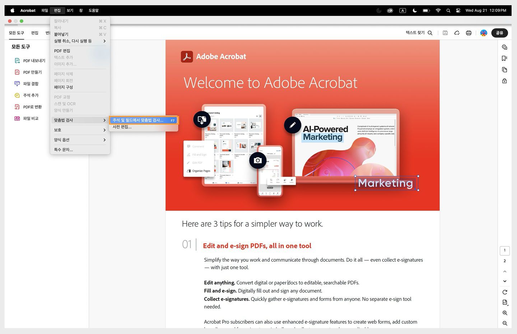Click the padlock icon in the right rail

pos(504,81)
